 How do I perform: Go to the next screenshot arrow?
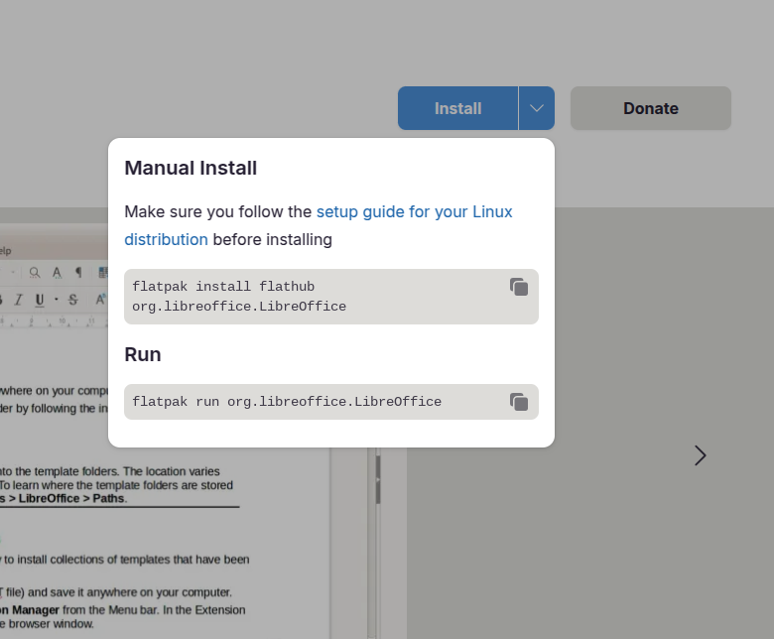(701, 455)
